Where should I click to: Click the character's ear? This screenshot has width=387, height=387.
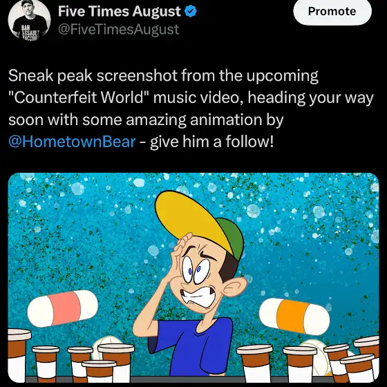(235, 287)
